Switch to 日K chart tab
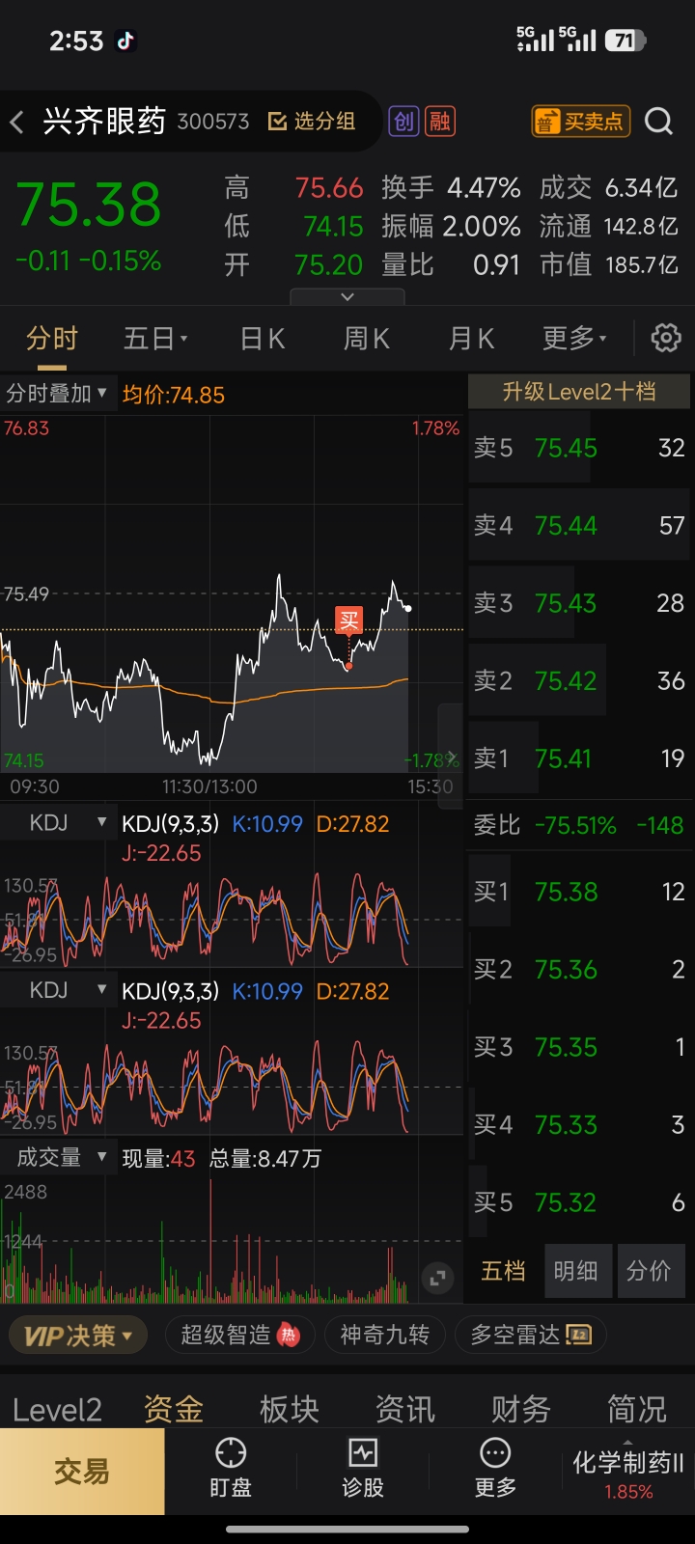Image resolution: width=695 pixels, height=1544 pixels. click(x=263, y=339)
